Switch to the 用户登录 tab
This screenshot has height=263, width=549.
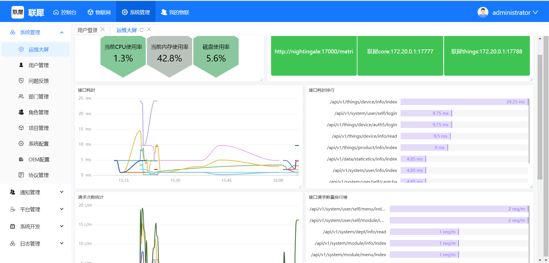click(87, 30)
